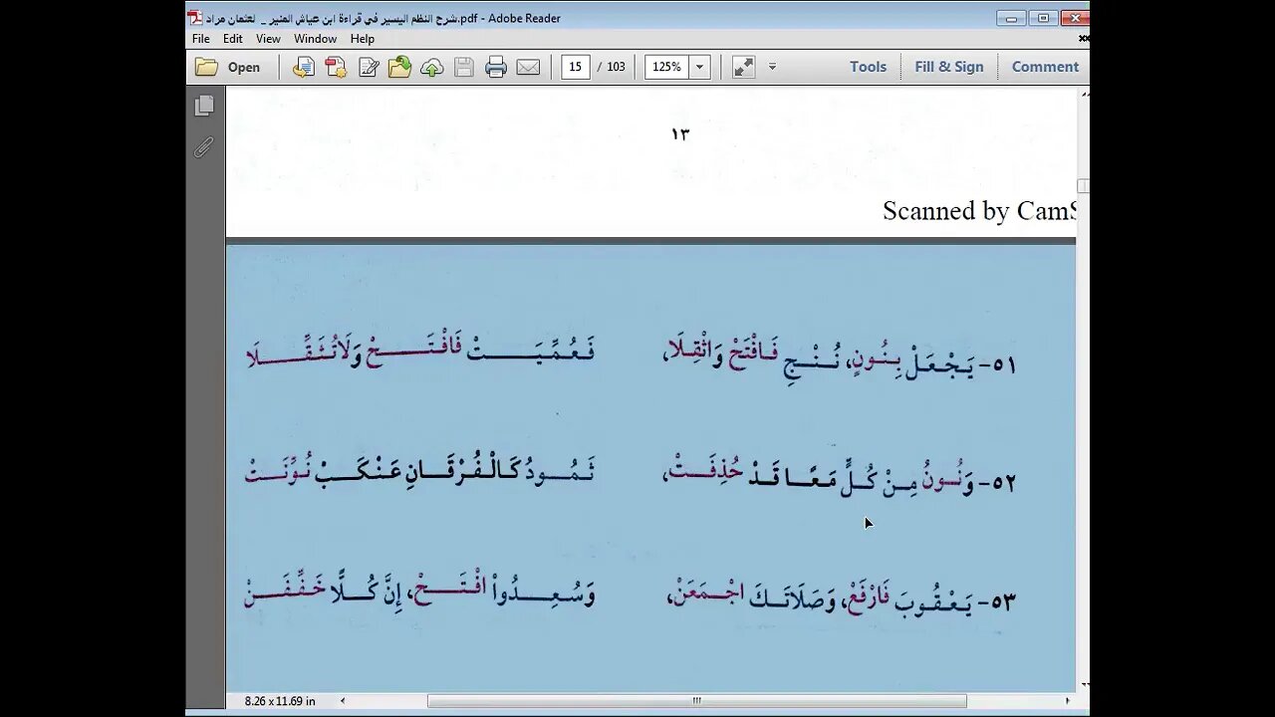Open the Fill & Sign pane
Viewport: 1275px width, 717px height.
point(948,67)
